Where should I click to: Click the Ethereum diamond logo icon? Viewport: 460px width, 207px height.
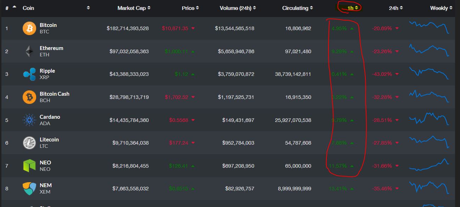pos(29,51)
